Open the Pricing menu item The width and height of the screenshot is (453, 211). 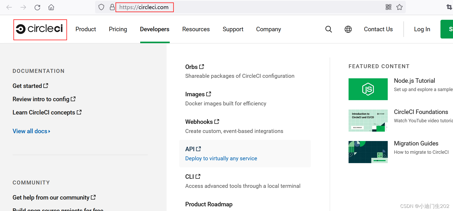(118, 29)
